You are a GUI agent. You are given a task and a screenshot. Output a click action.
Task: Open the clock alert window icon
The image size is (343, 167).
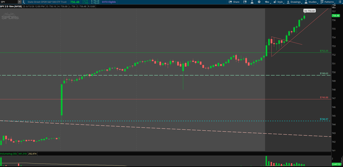click(245, 2)
